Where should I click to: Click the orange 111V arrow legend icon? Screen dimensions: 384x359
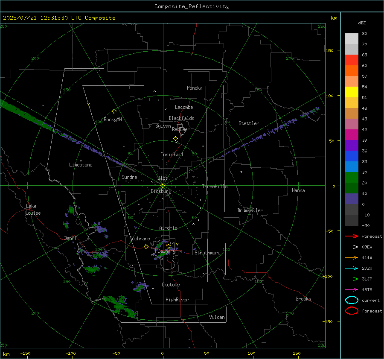click(x=352, y=257)
